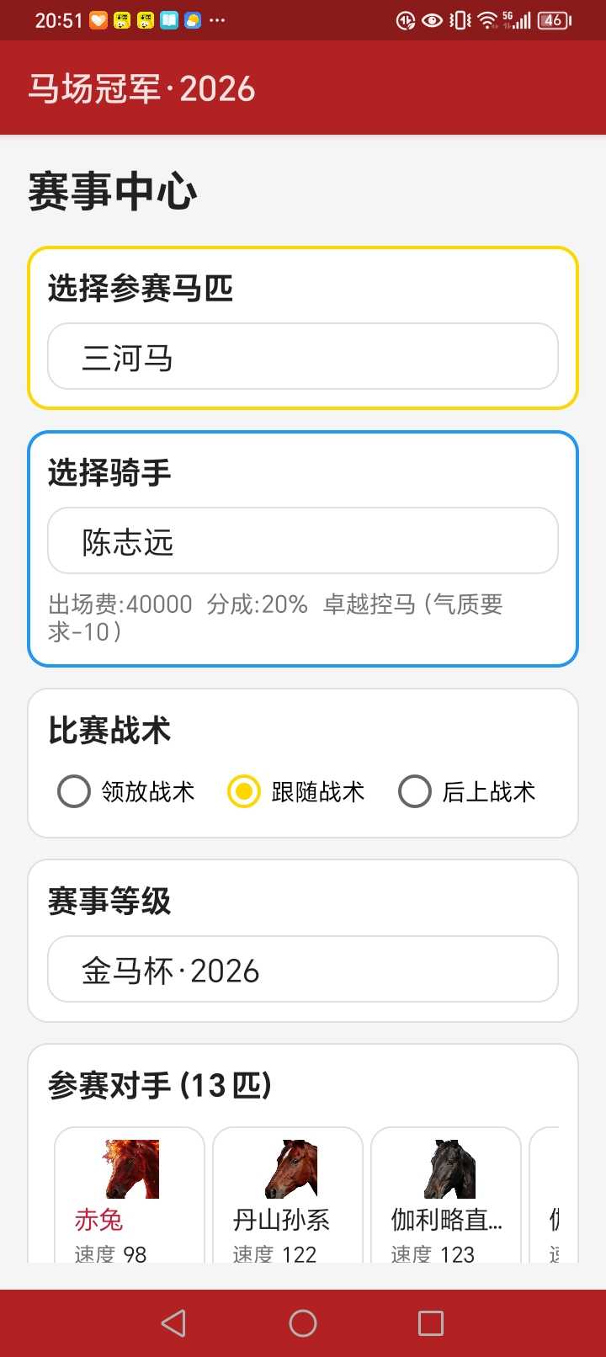This screenshot has height=1357, width=606.
Task: Select the 跟随战术 radio option
Action: [244, 791]
